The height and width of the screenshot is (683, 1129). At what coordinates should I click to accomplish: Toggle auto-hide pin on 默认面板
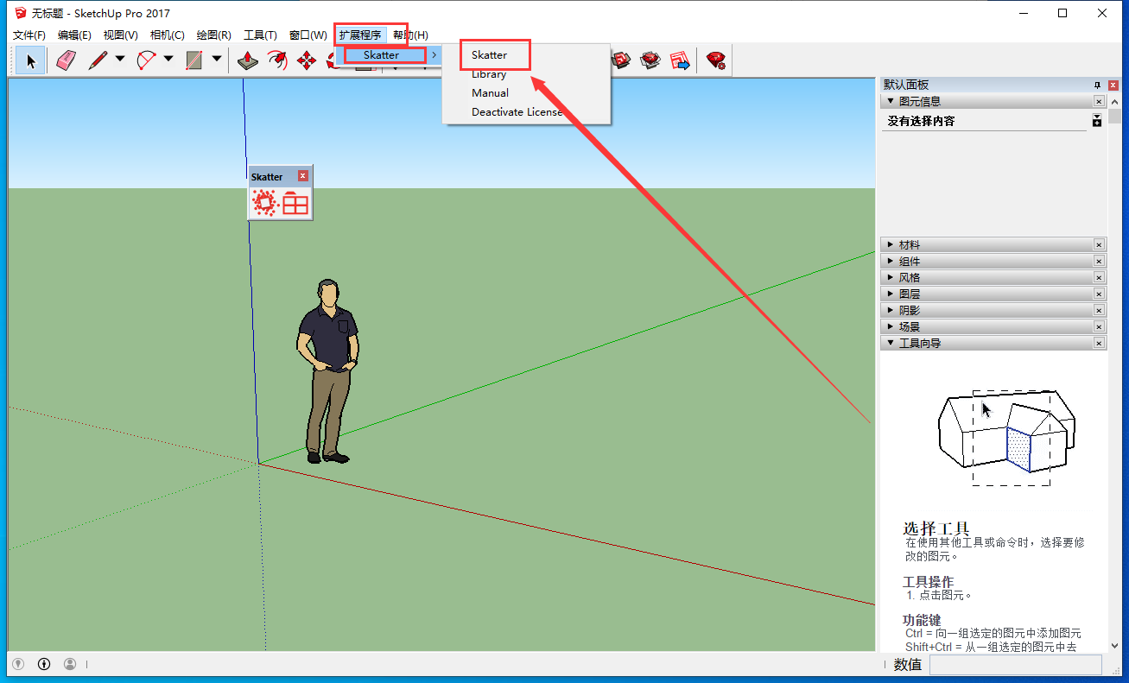[x=1097, y=85]
